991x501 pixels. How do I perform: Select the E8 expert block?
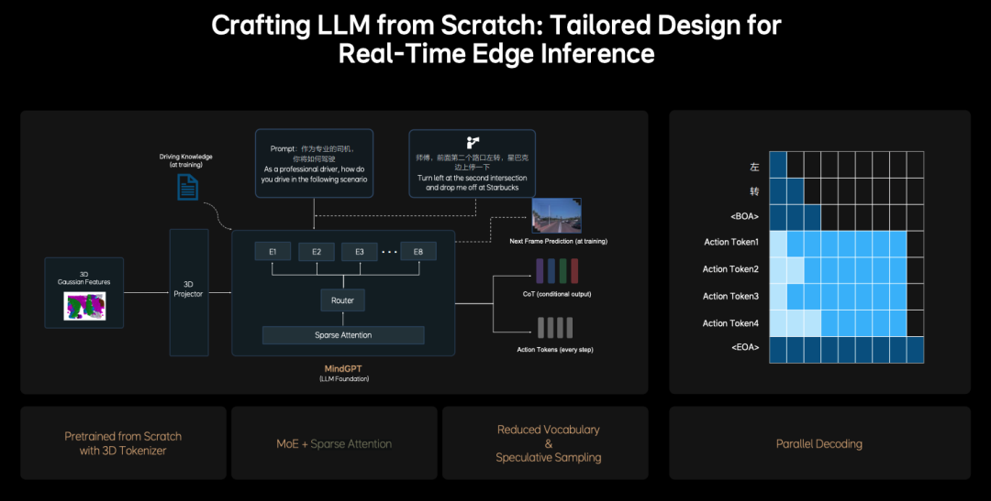[418, 252]
